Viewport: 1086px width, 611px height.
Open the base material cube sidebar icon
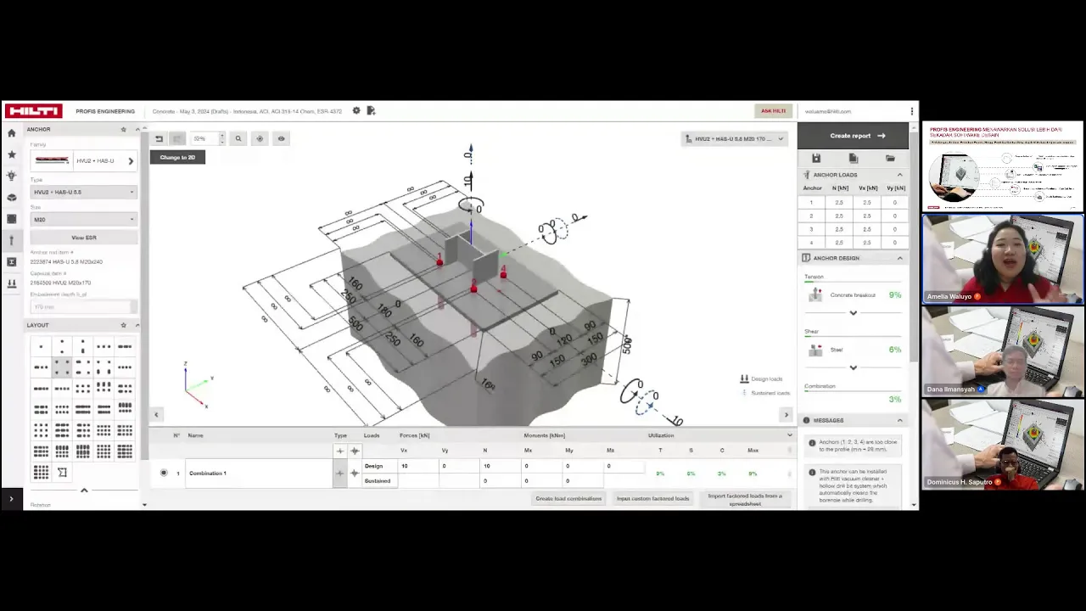pos(12,197)
